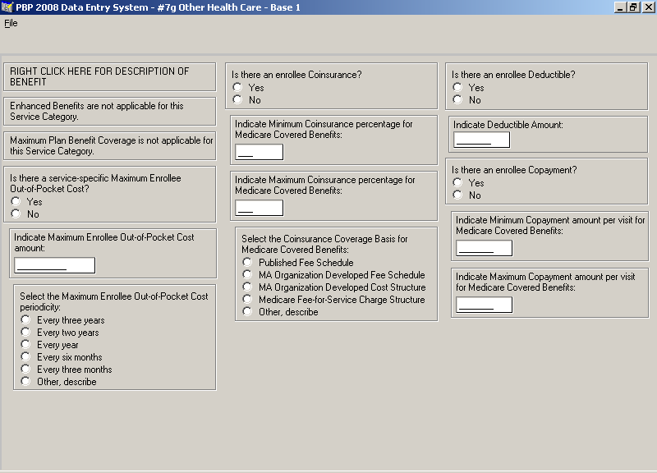Image resolution: width=657 pixels, height=473 pixels.
Task: Select Yes for enrollee Copayment
Action: click(457, 182)
